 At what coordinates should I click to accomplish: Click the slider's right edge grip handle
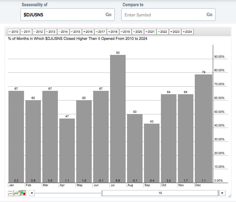pos(218,193)
